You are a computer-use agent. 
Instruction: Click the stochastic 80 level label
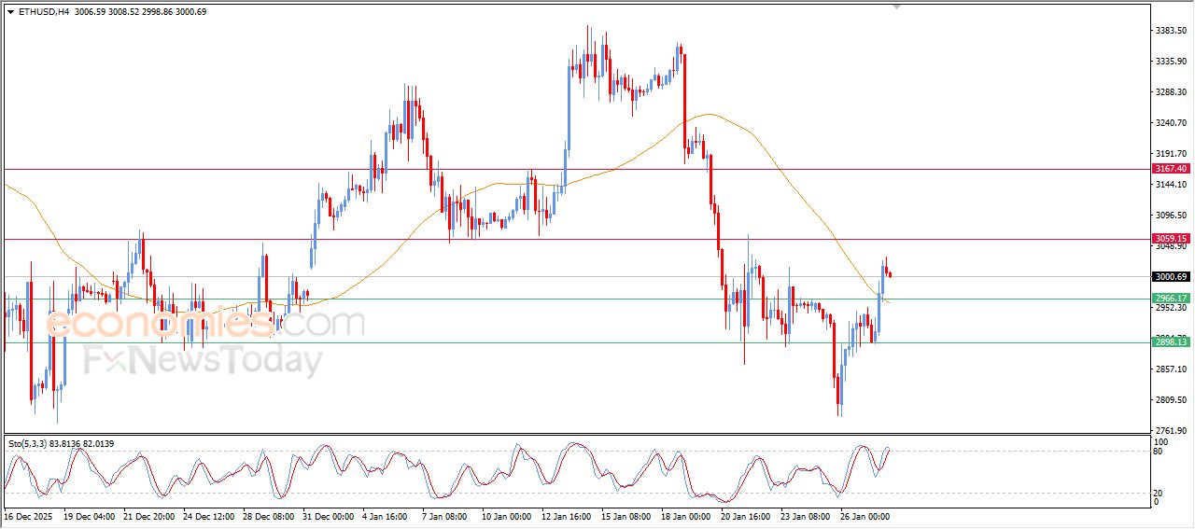[x=1160, y=452]
